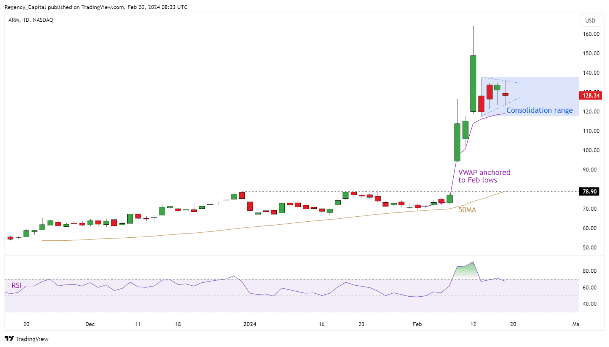Click the 'VWAP anchored to Feb lows' label
The width and height of the screenshot is (609, 347).
[x=484, y=176]
